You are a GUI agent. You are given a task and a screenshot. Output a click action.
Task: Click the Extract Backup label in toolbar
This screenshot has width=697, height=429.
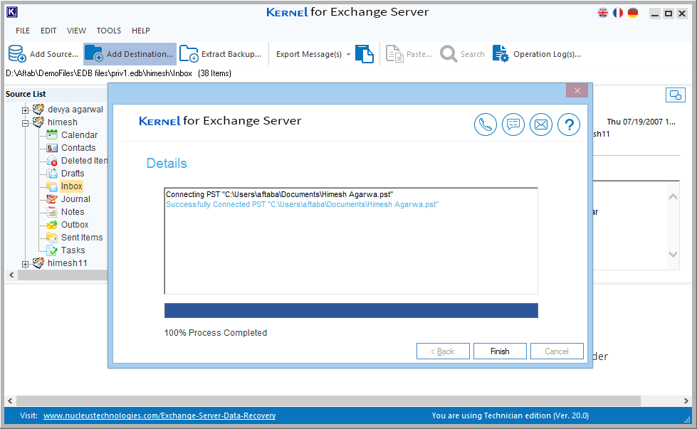tap(231, 54)
